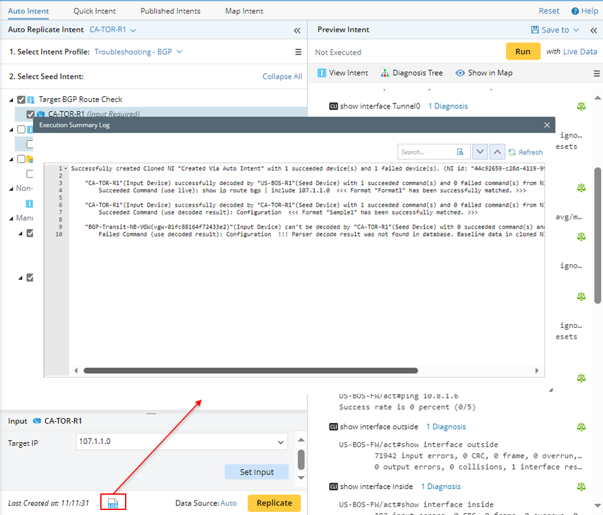This screenshot has width=603, height=515.
Task: Open show interface outside 1 Diagnosis
Action: coord(446,427)
